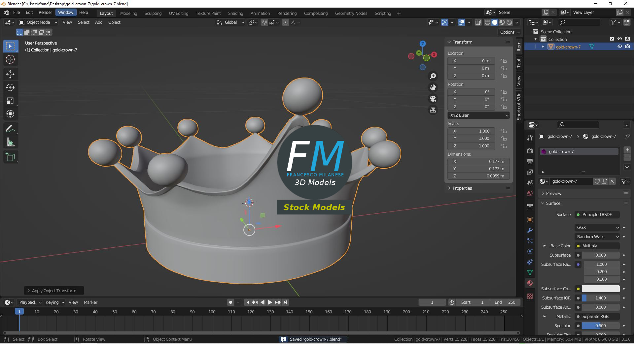Play the animation forward

click(270, 302)
